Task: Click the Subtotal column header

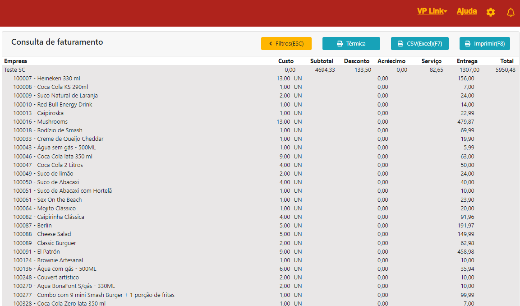Action: click(322, 61)
